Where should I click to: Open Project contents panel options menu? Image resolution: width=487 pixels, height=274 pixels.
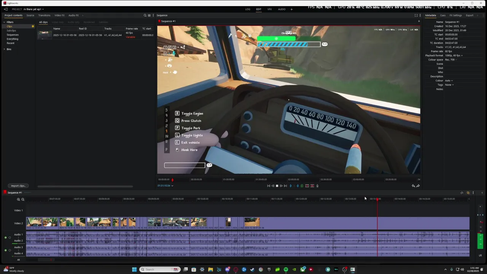pyautogui.click(x=153, y=15)
